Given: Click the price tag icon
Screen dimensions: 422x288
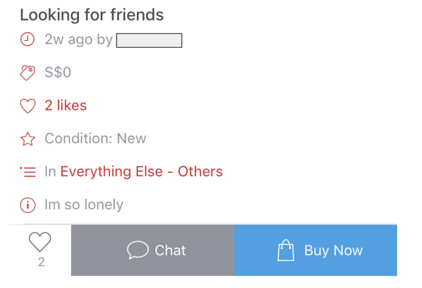Looking at the screenshot, I should pyautogui.click(x=28, y=72).
